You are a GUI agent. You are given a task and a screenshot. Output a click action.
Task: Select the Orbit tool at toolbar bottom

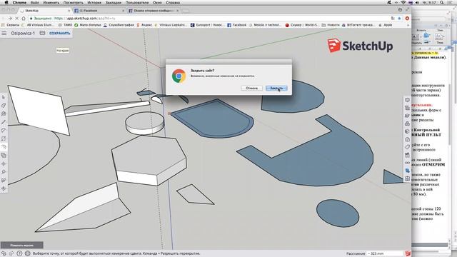pyautogui.click(x=4, y=188)
